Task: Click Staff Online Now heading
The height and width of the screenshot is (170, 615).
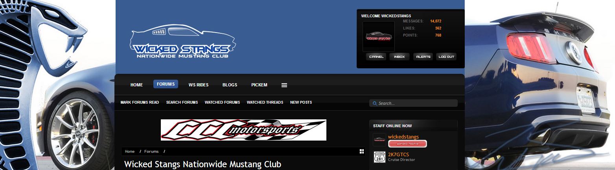Action: pos(392,126)
